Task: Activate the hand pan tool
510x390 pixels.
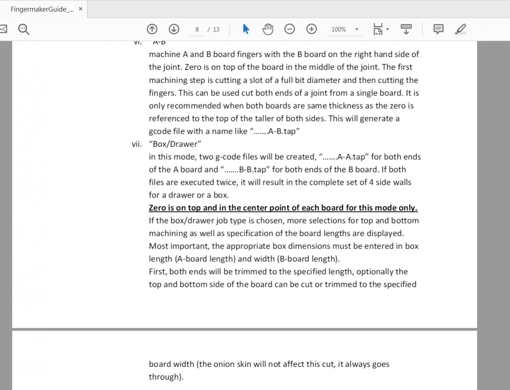Action: 268,29
